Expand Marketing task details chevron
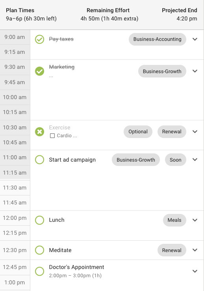The image size is (204, 291). coord(195,71)
